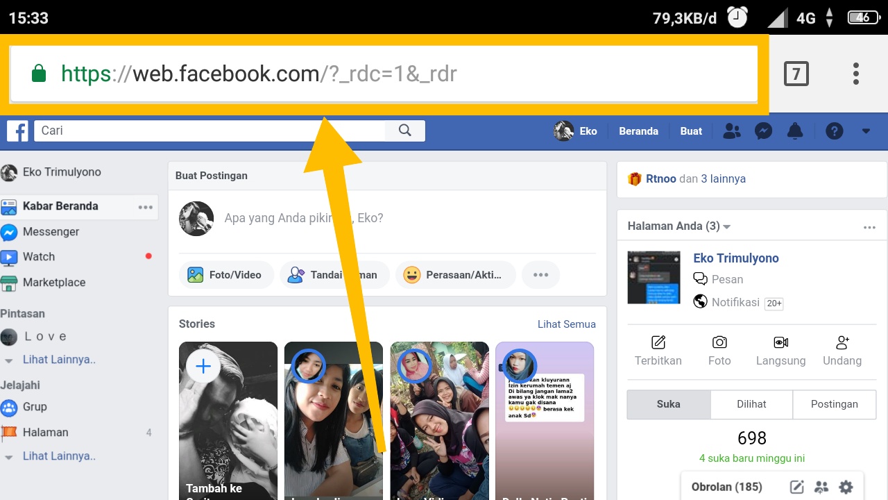
Task: Click the Cari search field
Action: 210,131
